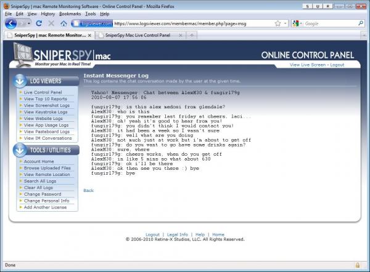Open View Screenshot Logs
Image resolution: width=370 pixels, height=272 pixels.
tap(47, 105)
